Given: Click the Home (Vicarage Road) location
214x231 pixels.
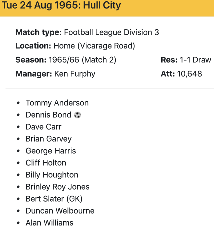Looking at the screenshot, I should 94,46.
